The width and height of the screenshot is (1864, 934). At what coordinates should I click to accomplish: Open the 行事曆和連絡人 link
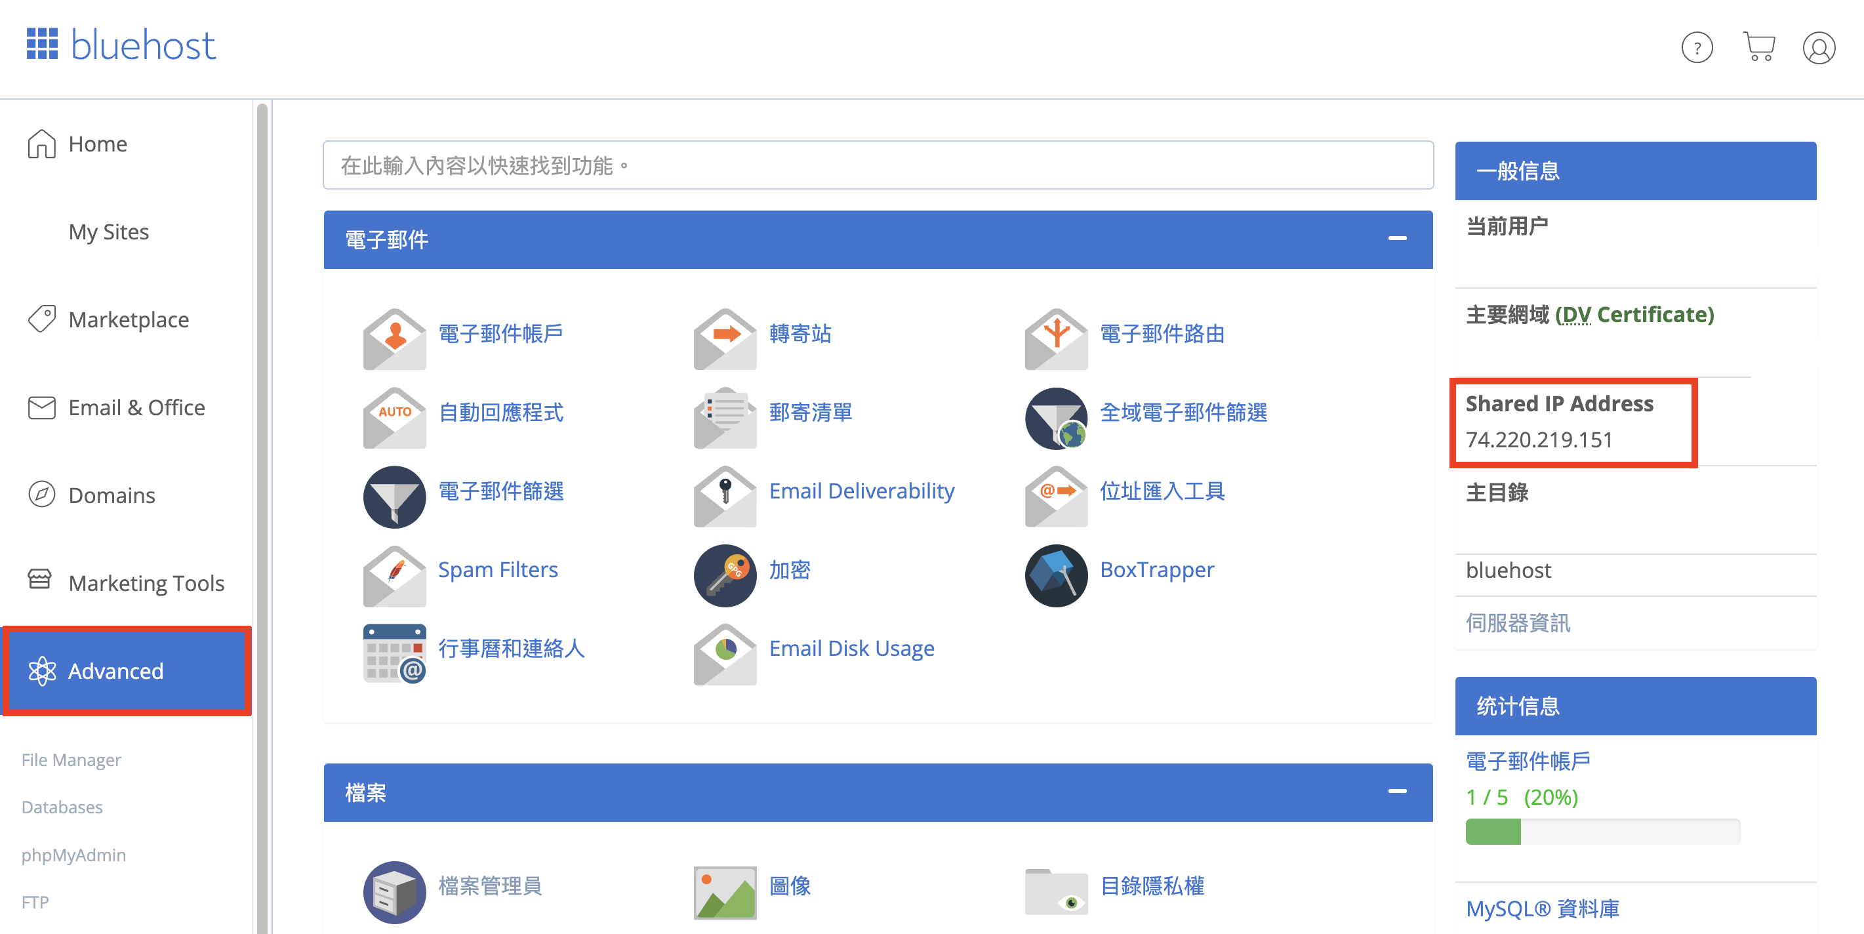tap(511, 649)
